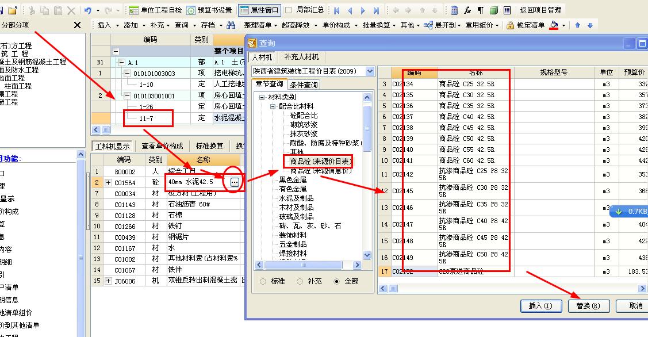This screenshot has height=337, width=648.
Task: Switch to 工料机显示 tab
Action: point(112,146)
